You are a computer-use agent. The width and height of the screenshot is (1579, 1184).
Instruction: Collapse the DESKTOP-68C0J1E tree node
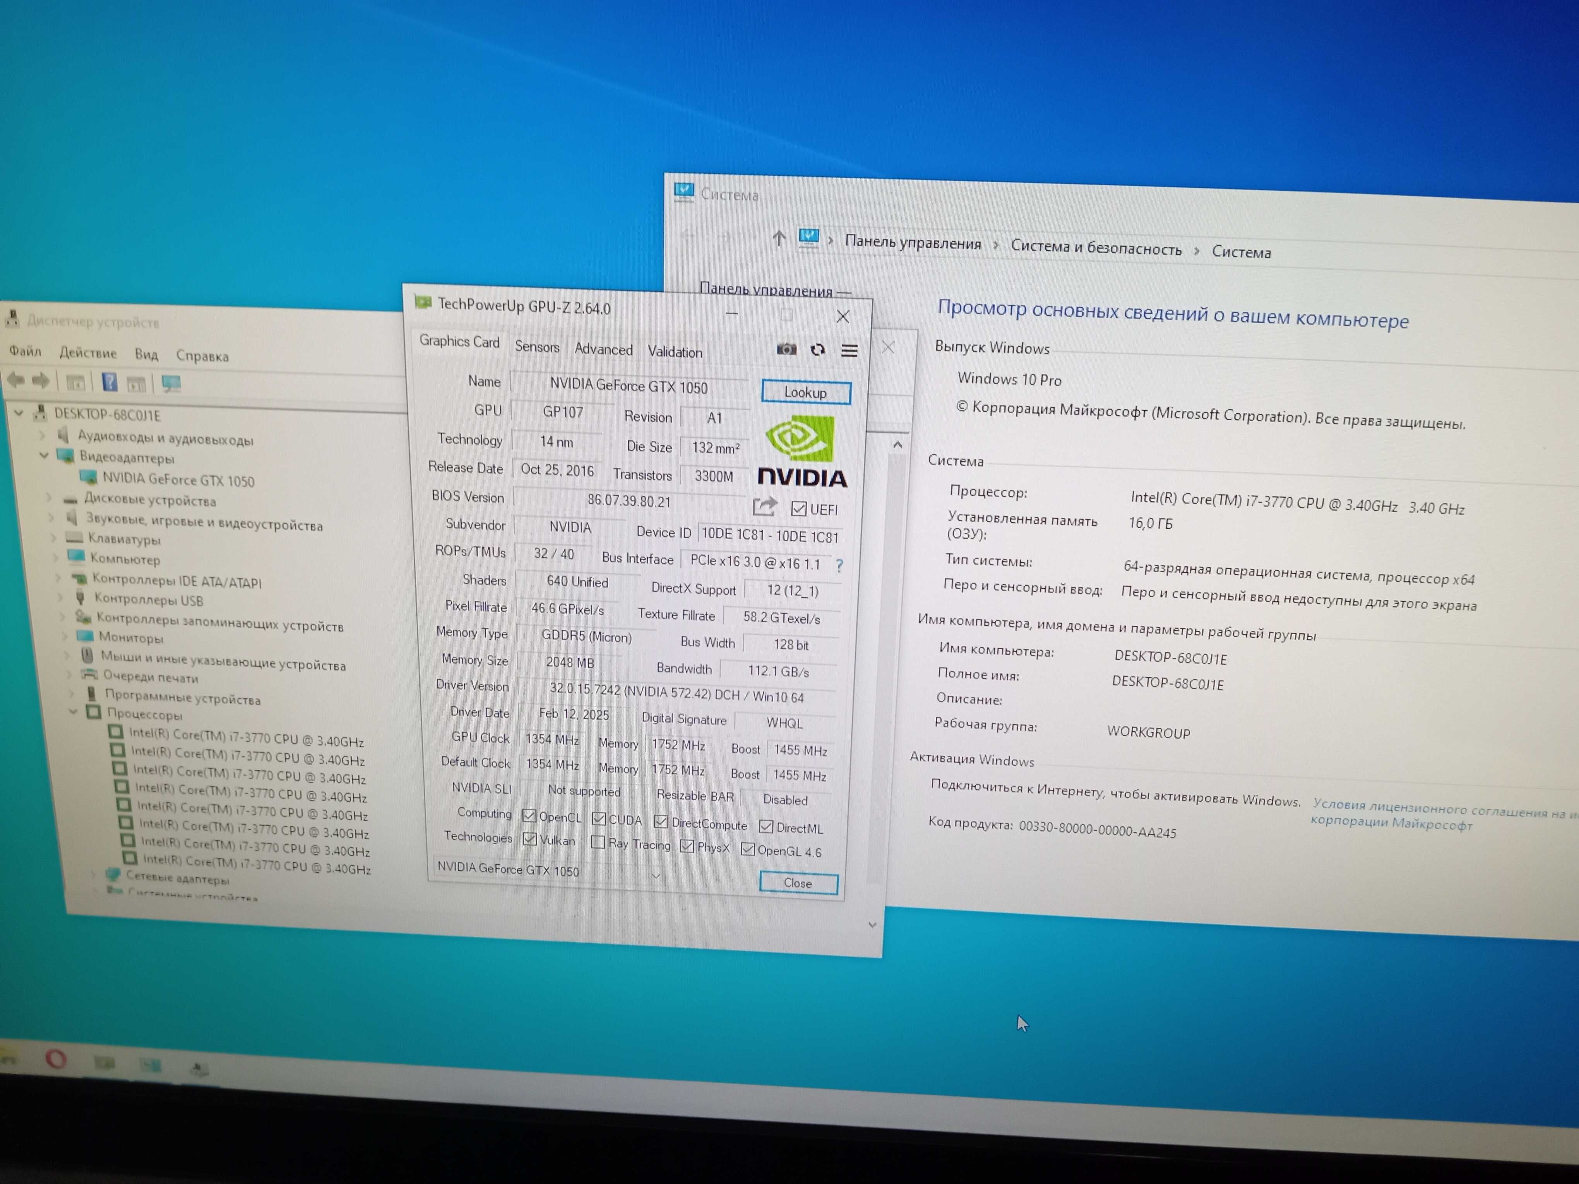tap(19, 412)
